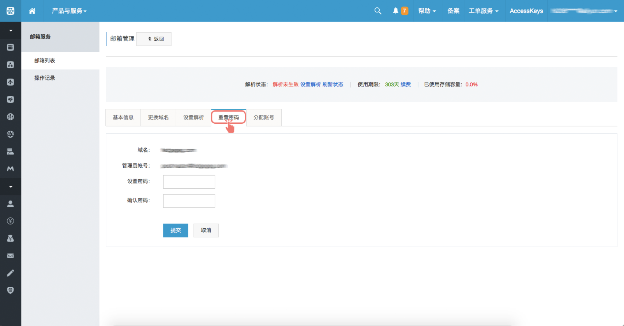Click the server stack icon in sidebar
Screen dimensions: 624x326
pos(11,151)
